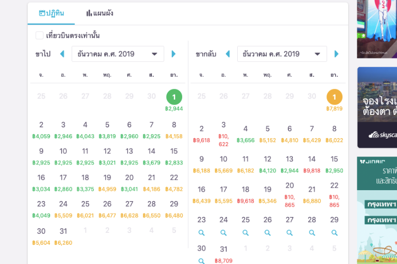Go to previous month for return calendar
This screenshot has height=264, width=397.
coord(228,54)
